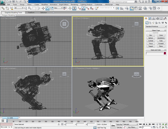
Task: Switch to the Freeform ribbon tab
Action: point(31,13)
